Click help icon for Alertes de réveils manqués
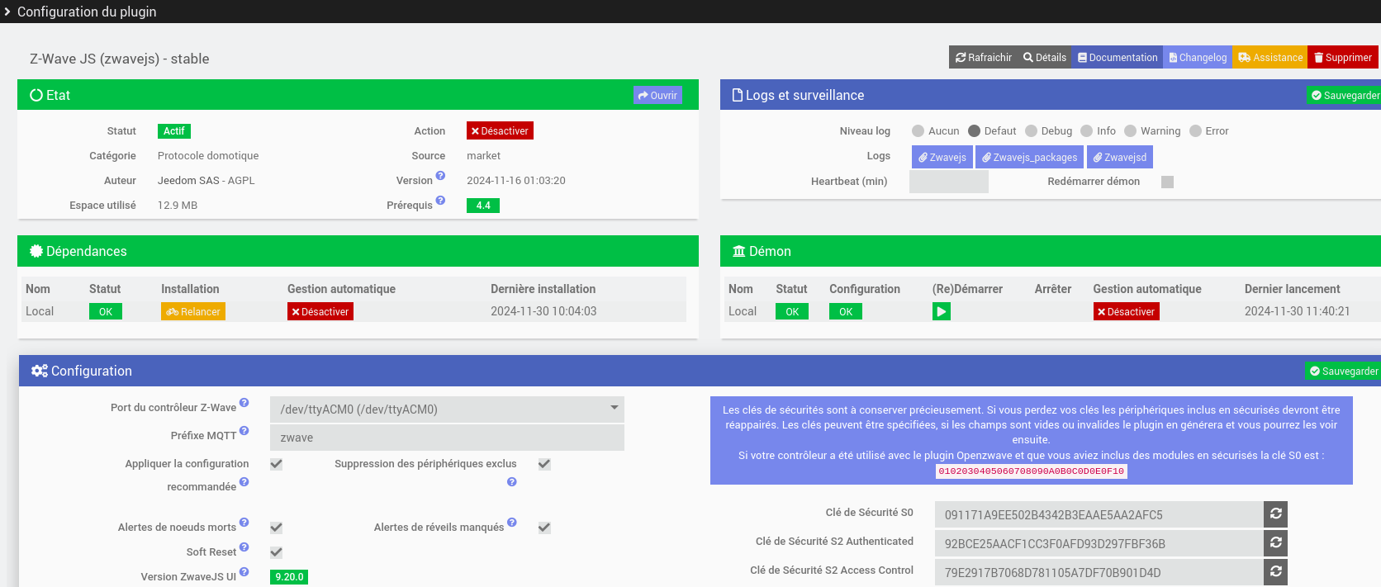 pos(512,523)
